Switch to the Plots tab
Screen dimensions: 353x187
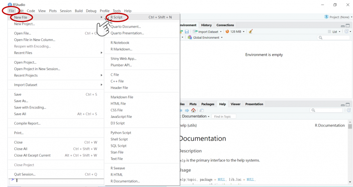[193, 104]
